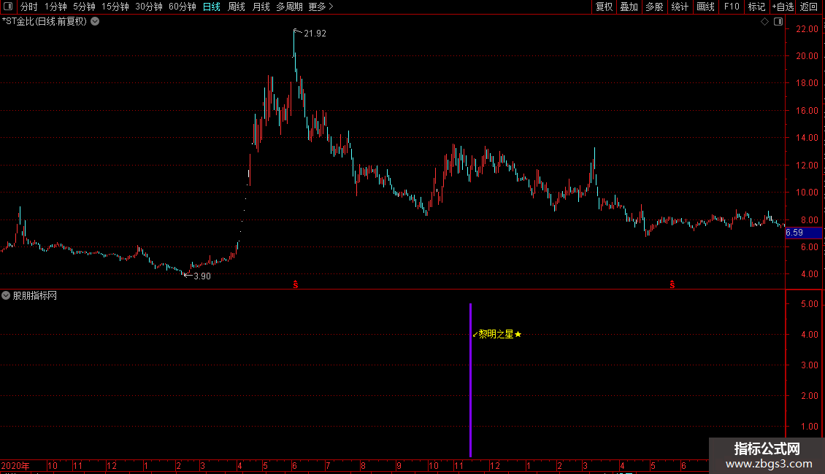The width and height of the screenshot is (825, 474).
Task: Switch to 周线 weekly chart
Action: [x=237, y=7]
